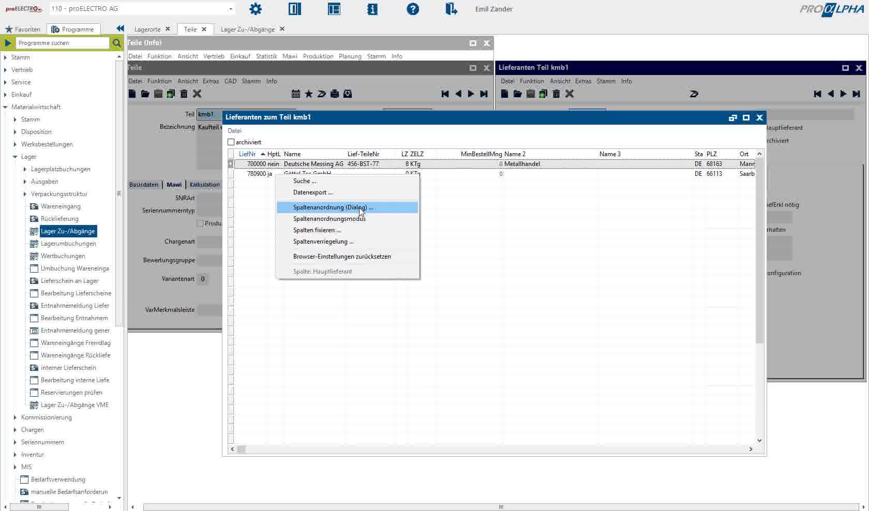
Task: Click vertical scrollbar down arrow of supplier table
Action: point(759,441)
